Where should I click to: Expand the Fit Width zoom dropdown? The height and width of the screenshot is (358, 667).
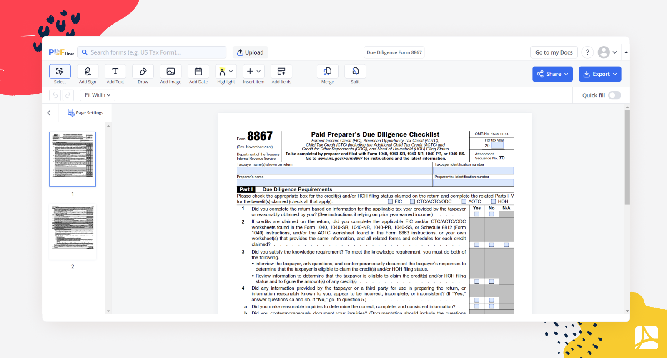pyautogui.click(x=98, y=95)
